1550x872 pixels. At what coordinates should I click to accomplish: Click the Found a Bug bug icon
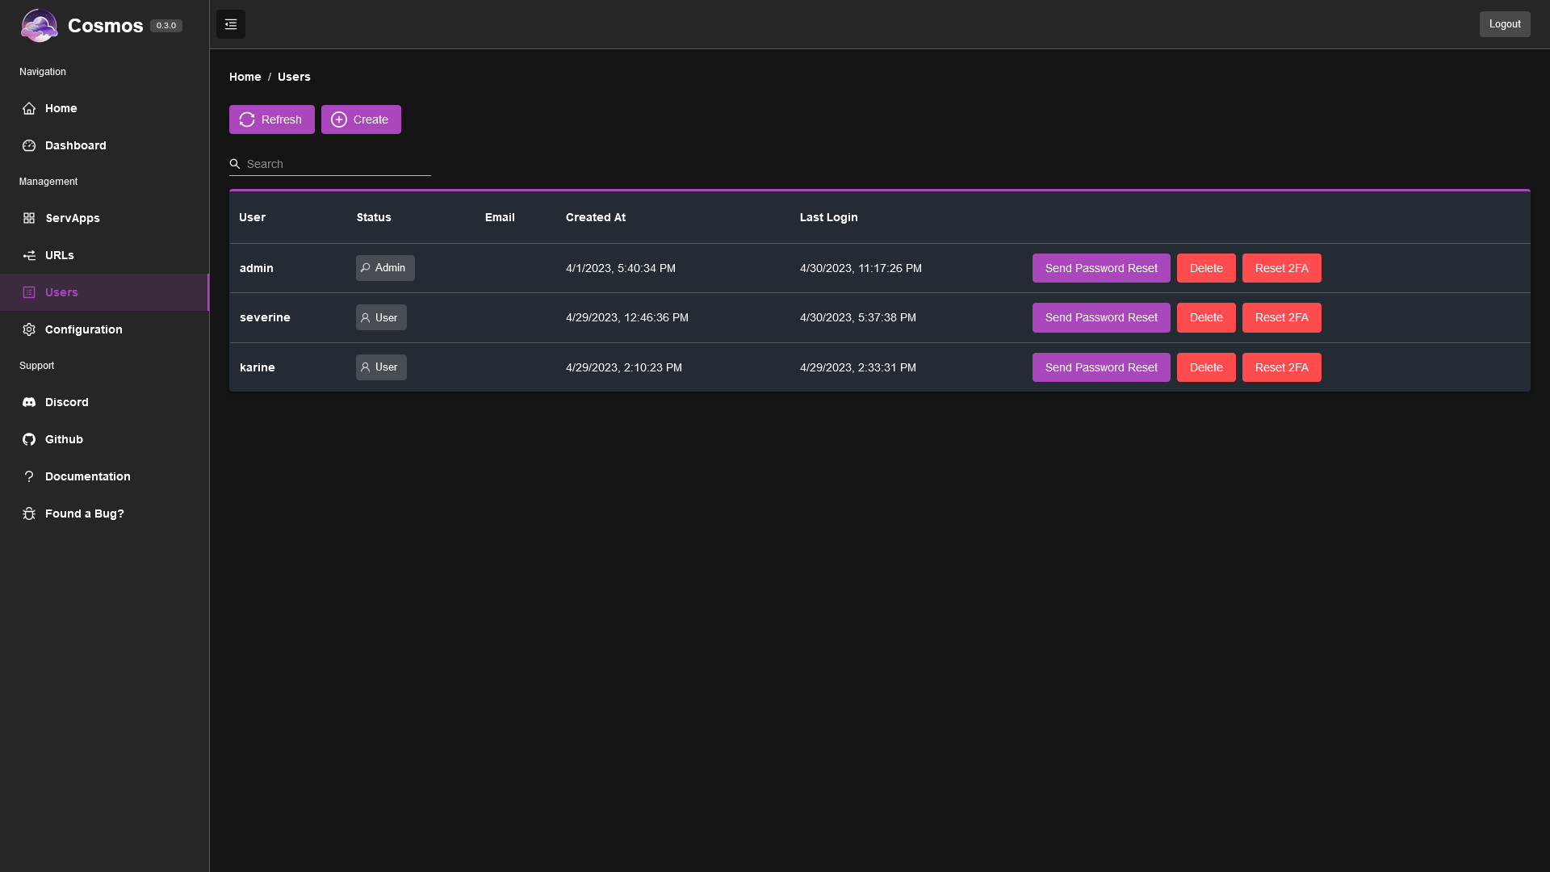(x=29, y=514)
